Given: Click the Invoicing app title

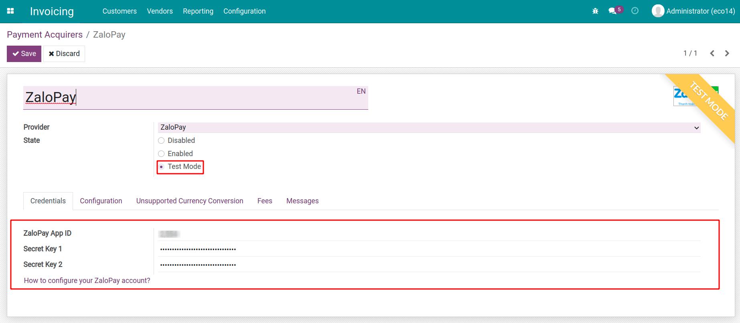Looking at the screenshot, I should (x=52, y=11).
